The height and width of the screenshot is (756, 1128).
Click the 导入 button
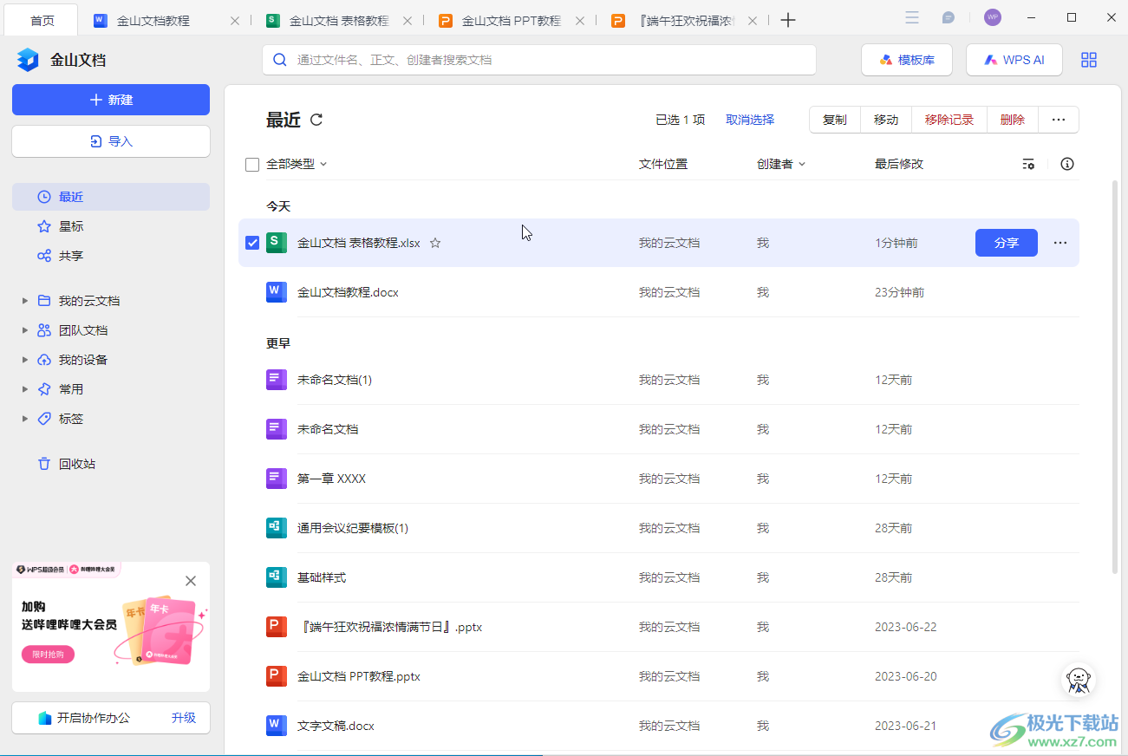pos(111,141)
